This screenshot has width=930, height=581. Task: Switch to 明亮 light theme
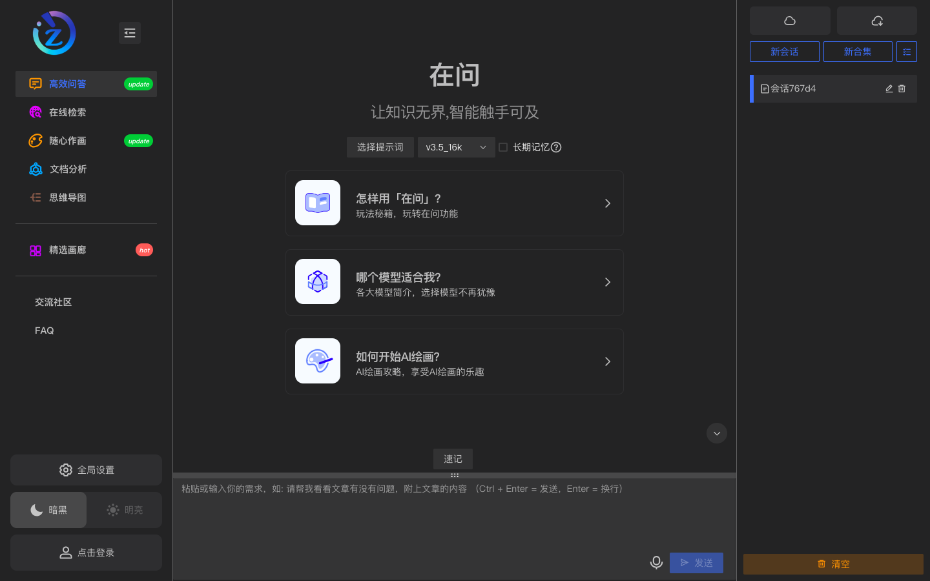(124, 509)
